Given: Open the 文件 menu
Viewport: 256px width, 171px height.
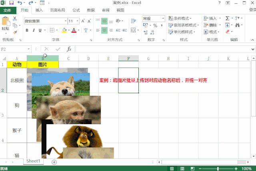Looking at the screenshot, I should (8, 10).
